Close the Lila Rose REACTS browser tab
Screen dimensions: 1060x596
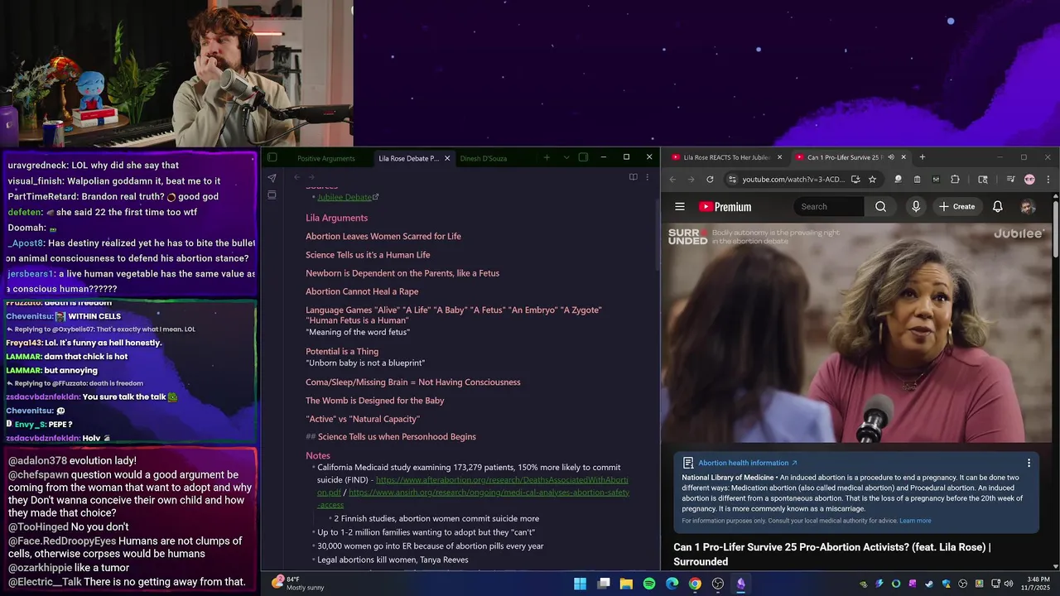[x=779, y=157]
